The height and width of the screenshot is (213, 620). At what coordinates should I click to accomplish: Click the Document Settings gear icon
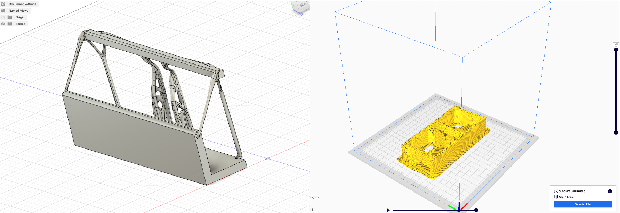3,4
